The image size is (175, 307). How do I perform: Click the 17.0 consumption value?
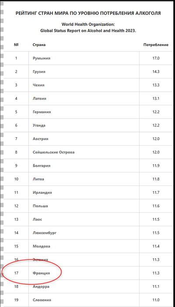click(156, 58)
